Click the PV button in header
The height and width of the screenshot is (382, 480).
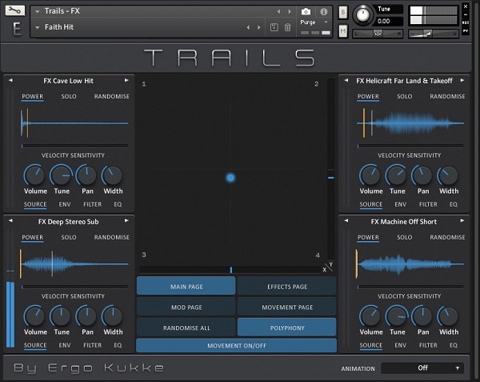466,31
